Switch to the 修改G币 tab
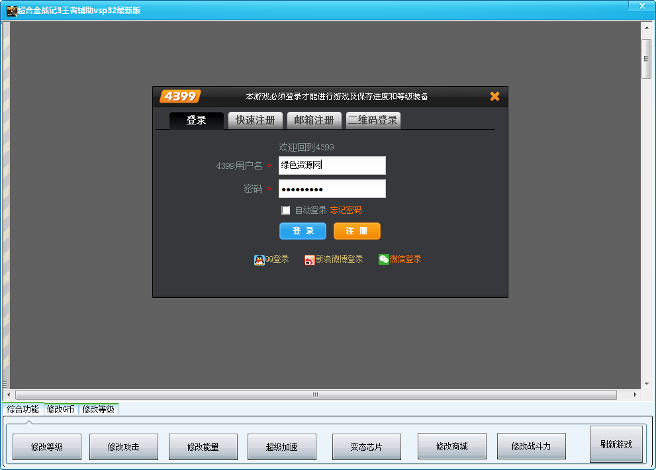656x470 pixels. click(62, 409)
